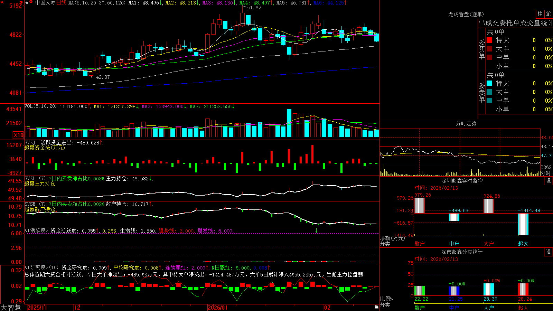
Task: Click the 02 month marker on the time axis
Action: (x=327, y=308)
